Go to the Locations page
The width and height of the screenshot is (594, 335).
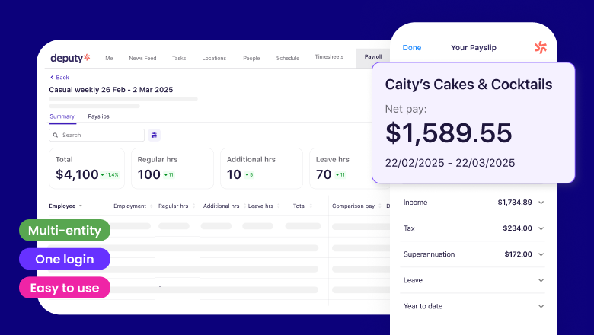point(214,58)
